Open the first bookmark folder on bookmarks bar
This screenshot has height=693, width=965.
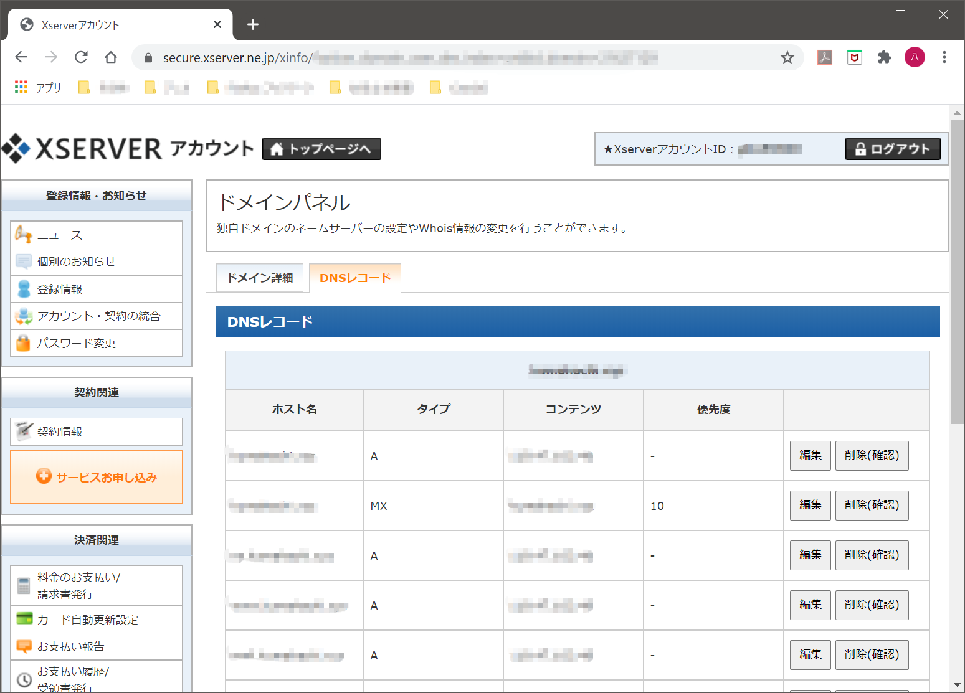tap(103, 87)
